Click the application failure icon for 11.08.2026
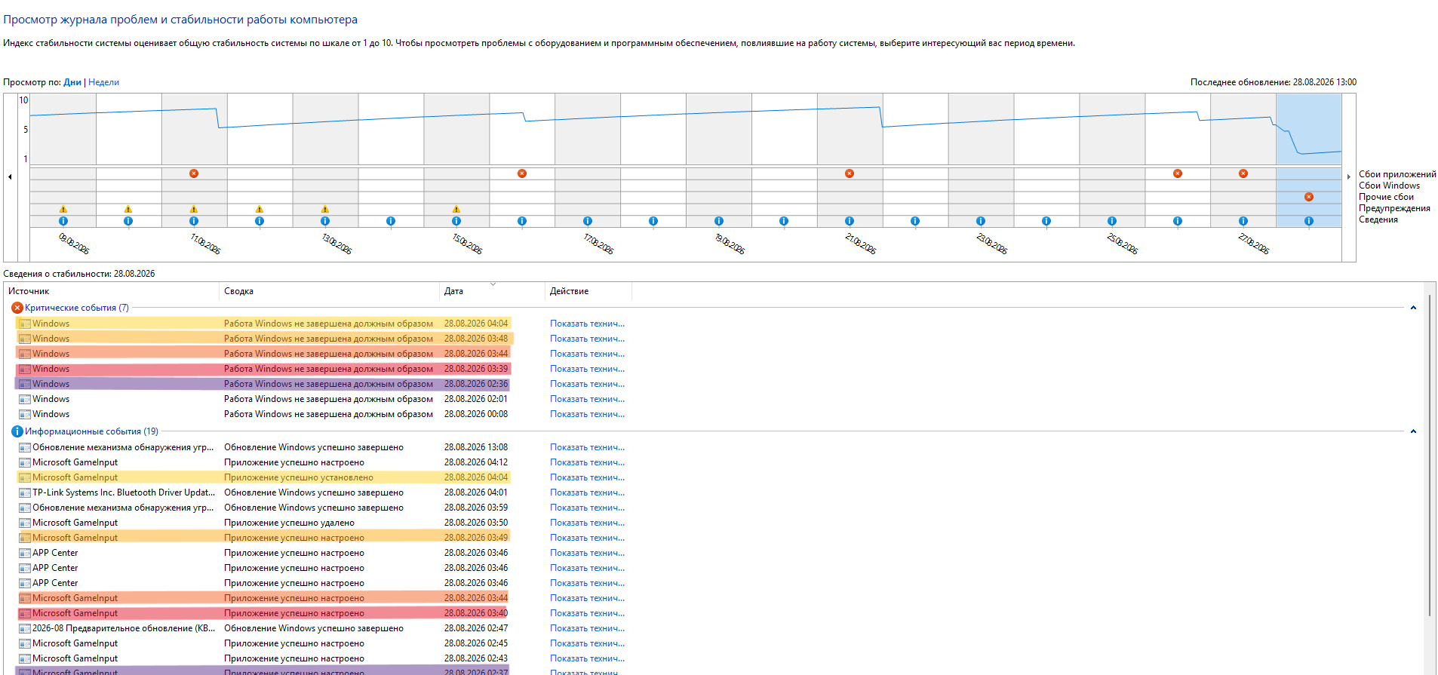 [194, 173]
